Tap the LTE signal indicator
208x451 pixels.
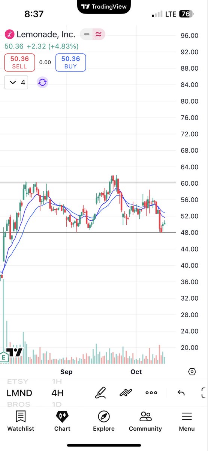pos(171,14)
